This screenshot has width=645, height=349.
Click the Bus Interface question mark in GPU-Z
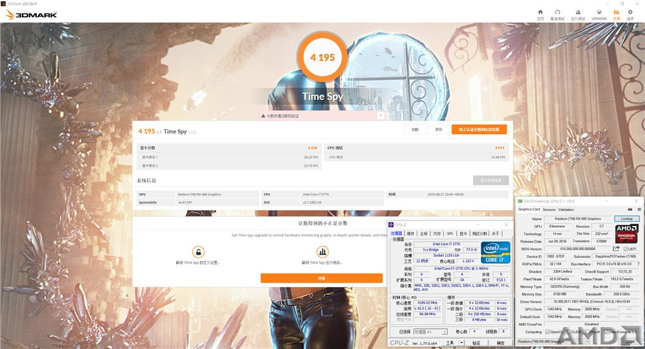tap(639, 264)
